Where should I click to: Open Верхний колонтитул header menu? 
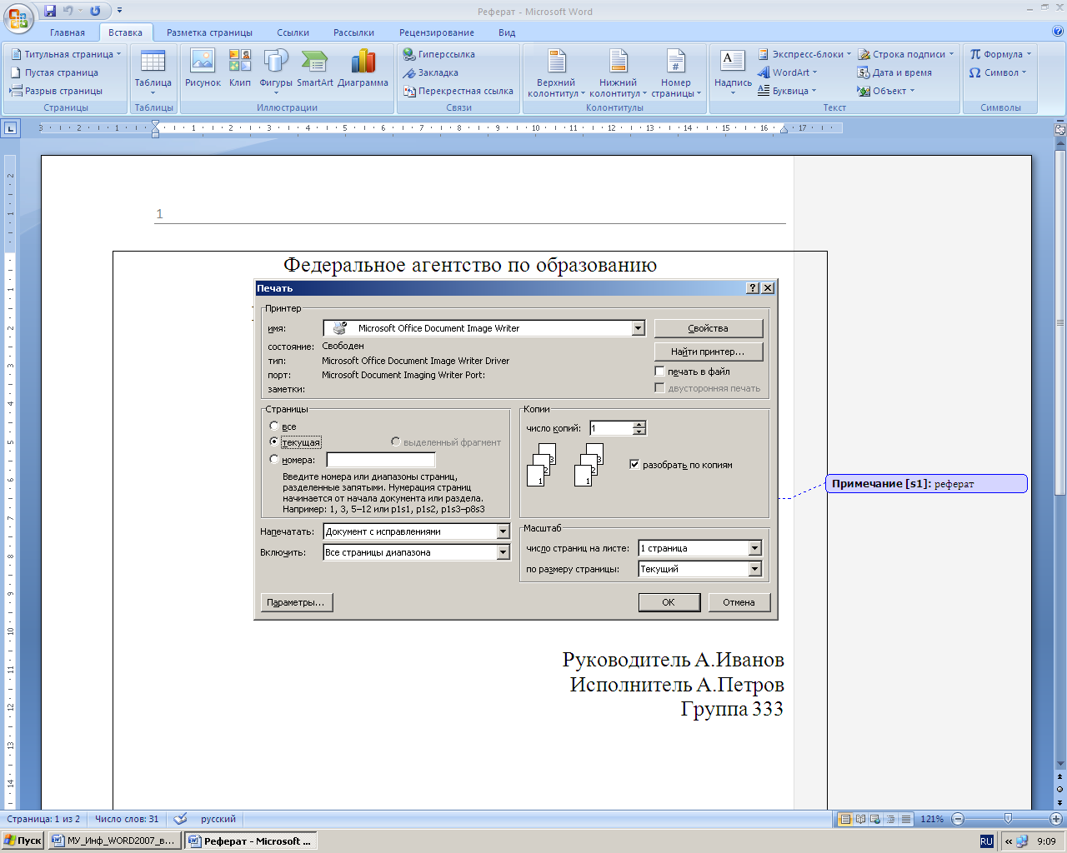(556, 73)
